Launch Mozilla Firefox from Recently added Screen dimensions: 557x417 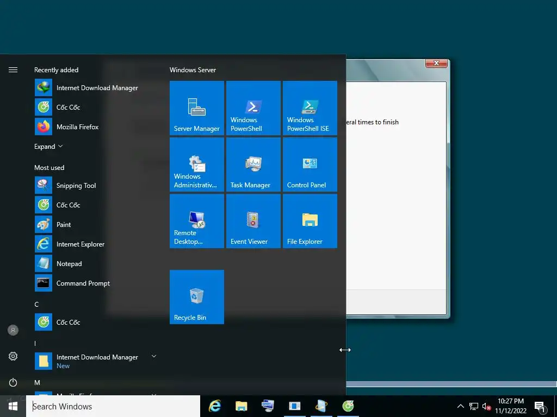[x=96, y=127]
